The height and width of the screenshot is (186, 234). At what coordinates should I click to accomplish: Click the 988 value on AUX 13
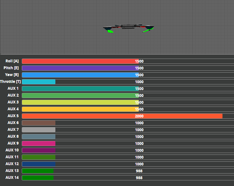click(x=139, y=171)
